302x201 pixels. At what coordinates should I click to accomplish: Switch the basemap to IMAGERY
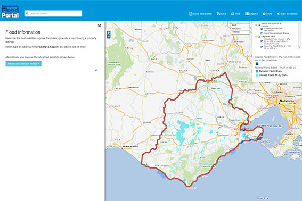pyautogui.click(x=240, y=29)
